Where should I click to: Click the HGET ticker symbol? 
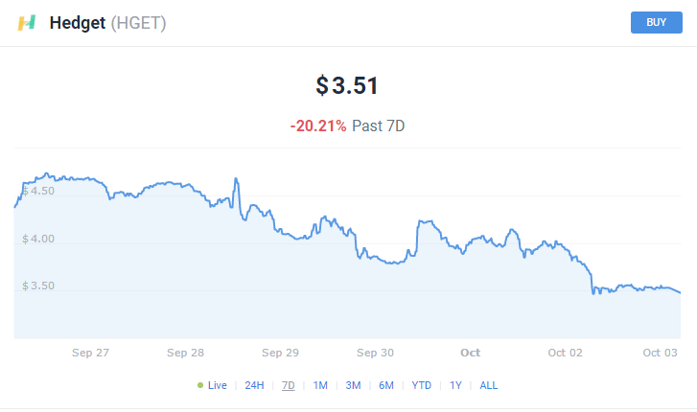point(139,23)
